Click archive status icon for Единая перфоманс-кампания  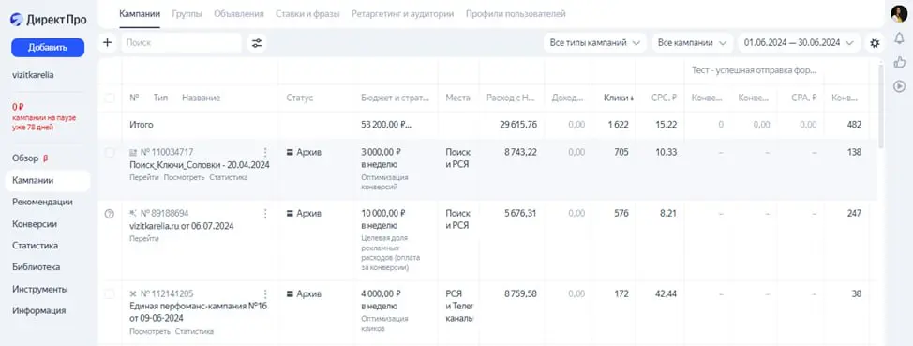pos(290,294)
